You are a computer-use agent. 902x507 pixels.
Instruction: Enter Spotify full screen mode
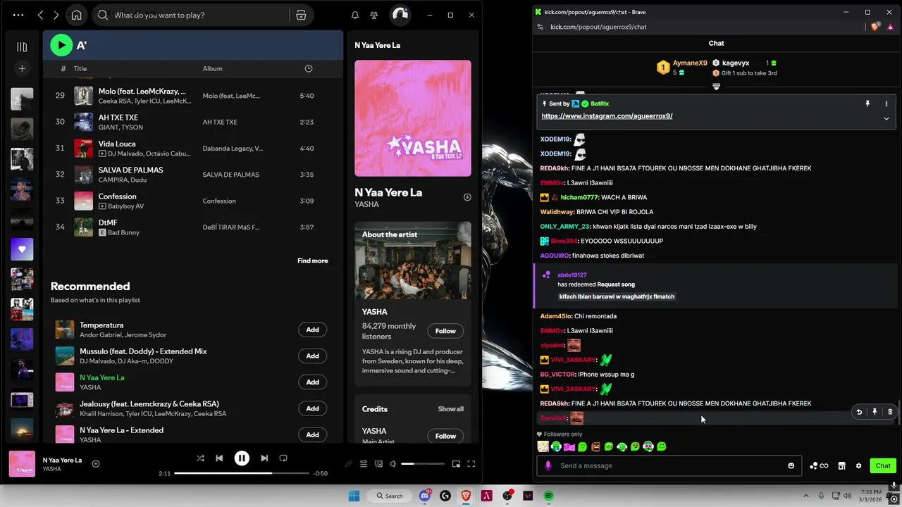pos(471,464)
